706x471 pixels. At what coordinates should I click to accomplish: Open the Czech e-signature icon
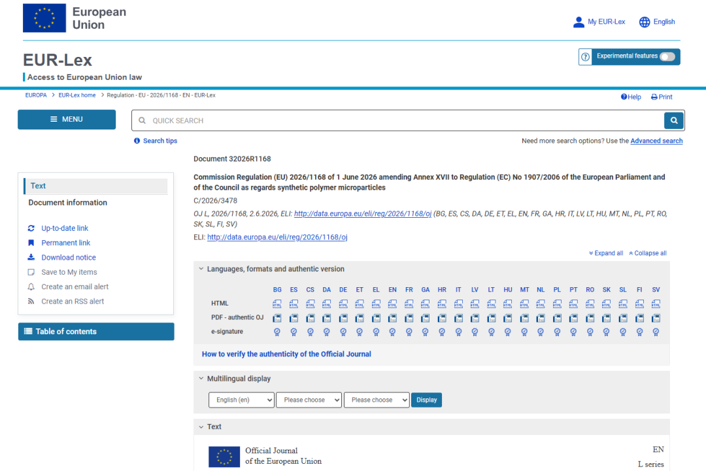pos(311,332)
